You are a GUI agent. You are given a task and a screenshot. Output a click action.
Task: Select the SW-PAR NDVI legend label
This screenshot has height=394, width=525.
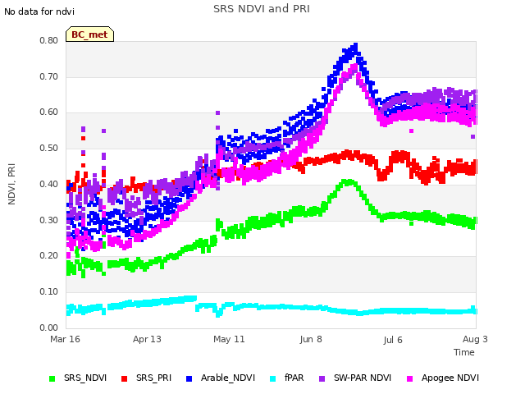363,378
